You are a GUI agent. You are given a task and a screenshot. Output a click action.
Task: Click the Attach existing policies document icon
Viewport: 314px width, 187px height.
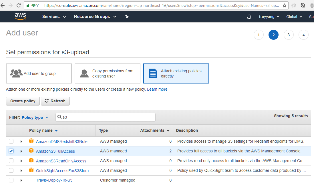[x=153, y=73]
